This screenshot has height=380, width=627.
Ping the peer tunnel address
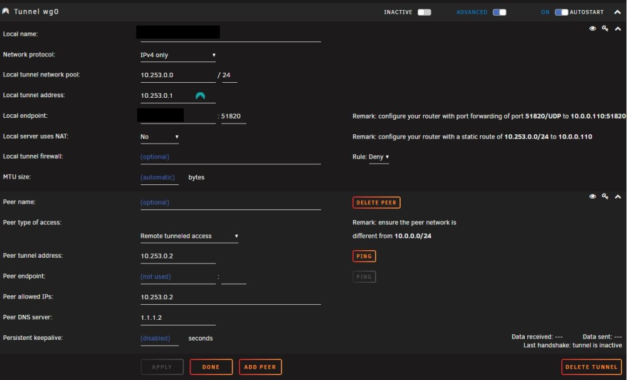(364, 256)
